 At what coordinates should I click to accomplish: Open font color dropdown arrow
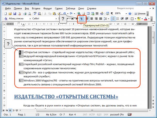tap(149, 19)
